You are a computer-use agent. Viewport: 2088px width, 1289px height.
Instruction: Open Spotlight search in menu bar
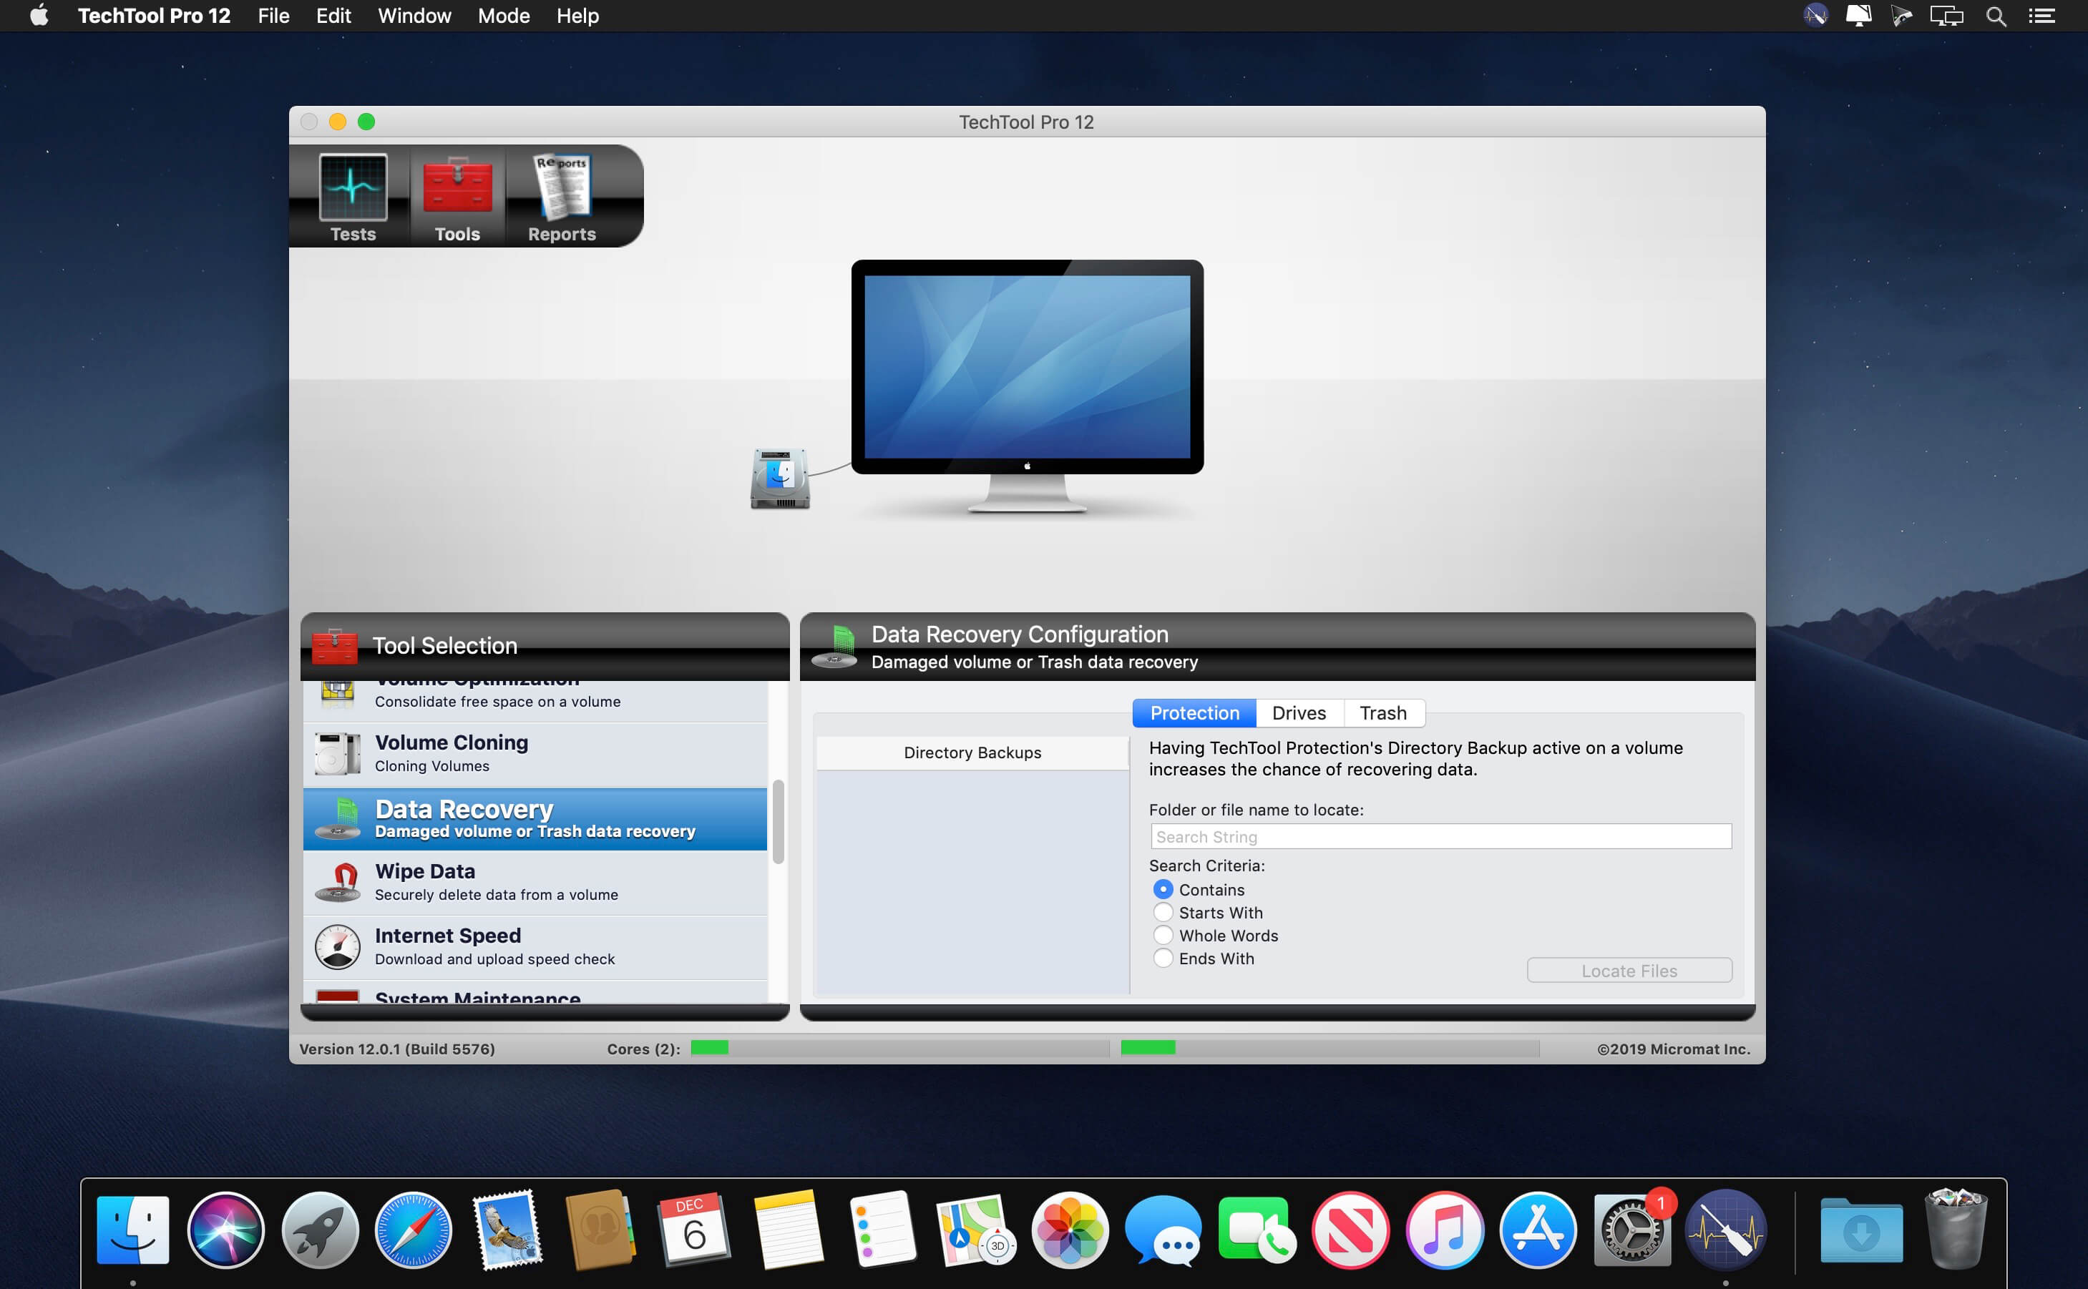click(x=1995, y=15)
